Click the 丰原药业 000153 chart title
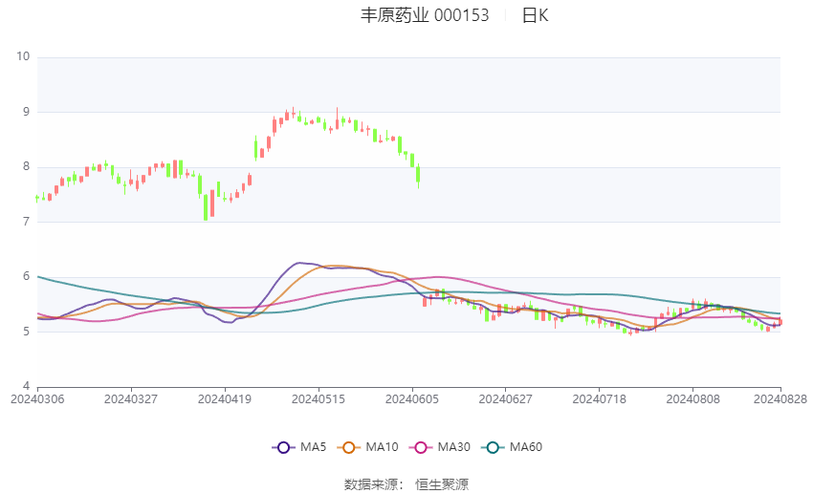This screenshot has width=813, height=494. tap(425, 15)
